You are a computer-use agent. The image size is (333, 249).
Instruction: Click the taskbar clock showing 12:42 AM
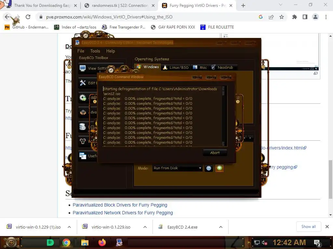289,243
